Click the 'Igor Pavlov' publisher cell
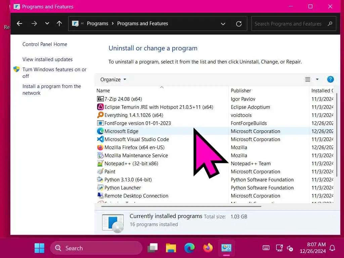Viewport: 344px width, 258px height. 243,99
